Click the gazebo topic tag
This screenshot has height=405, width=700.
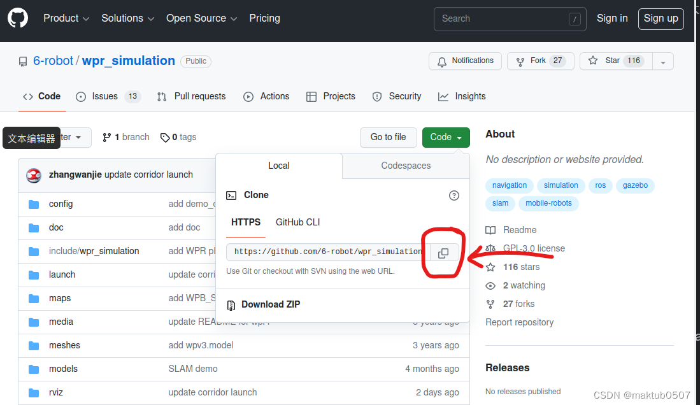tap(635, 185)
